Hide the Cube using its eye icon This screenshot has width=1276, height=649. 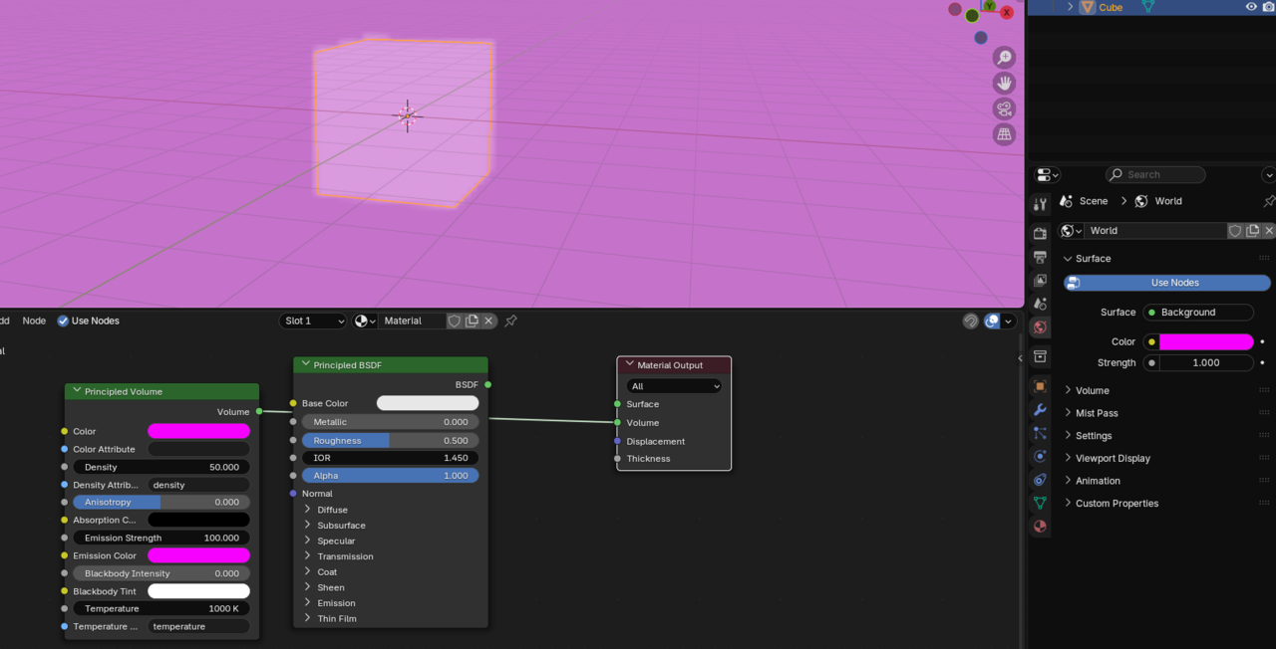[1251, 7]
